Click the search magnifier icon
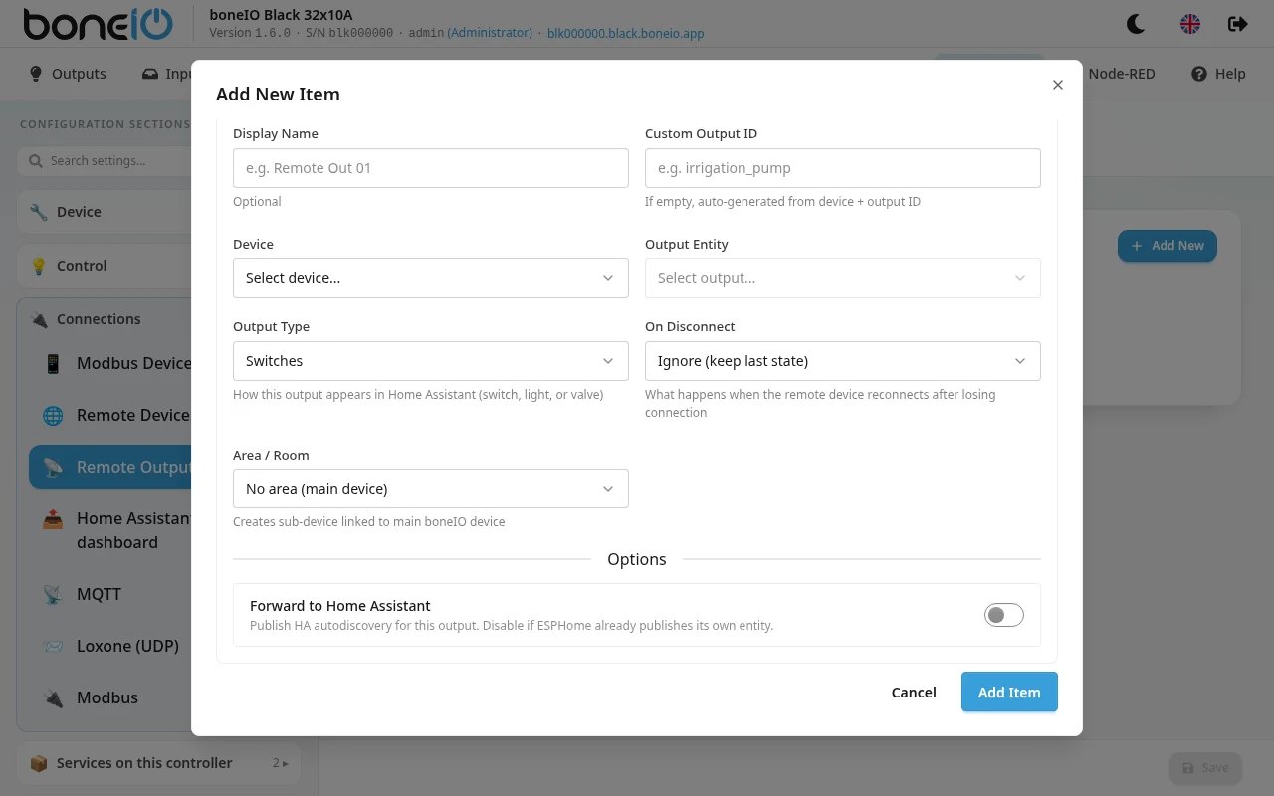The width and height of the screenshot is (1274, 796). (36, 160)
